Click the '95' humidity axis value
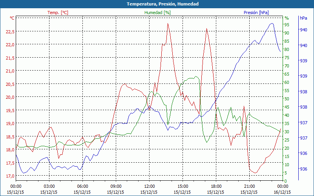Viewport: 314px width, 196px height. tap(287, 25)
